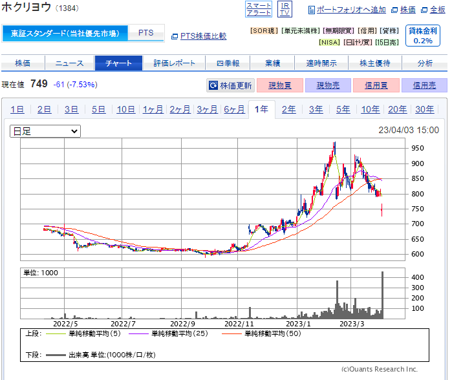This screenshot has height=380, width=452.
Task: Click the window icon beside 全板 link
Action: (x=424, y=10)
